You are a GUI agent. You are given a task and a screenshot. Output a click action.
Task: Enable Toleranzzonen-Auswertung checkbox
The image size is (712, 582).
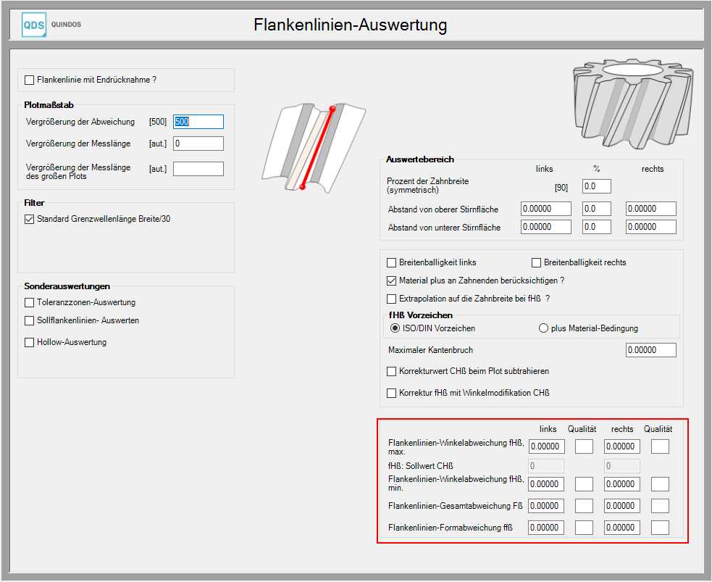pos(30,302)
